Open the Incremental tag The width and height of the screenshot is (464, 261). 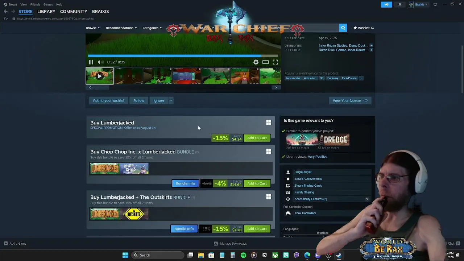coord(293,78)
